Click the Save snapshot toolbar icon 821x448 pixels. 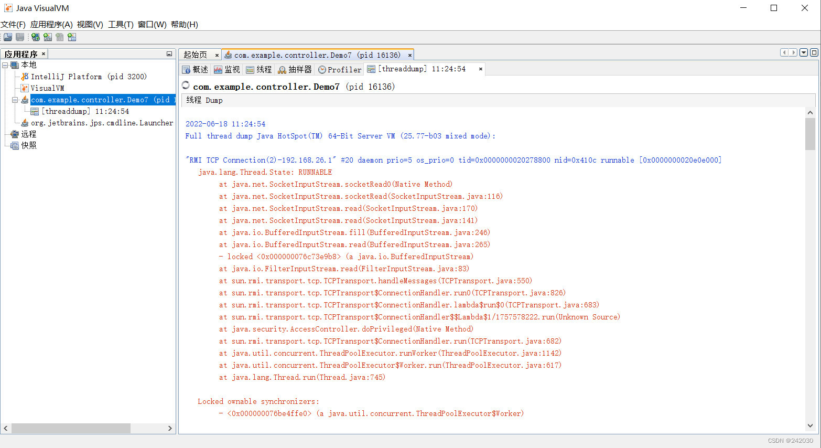click(x=20, y=37)
